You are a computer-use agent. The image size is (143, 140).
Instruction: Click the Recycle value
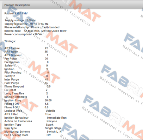click(x=52, y=121)
